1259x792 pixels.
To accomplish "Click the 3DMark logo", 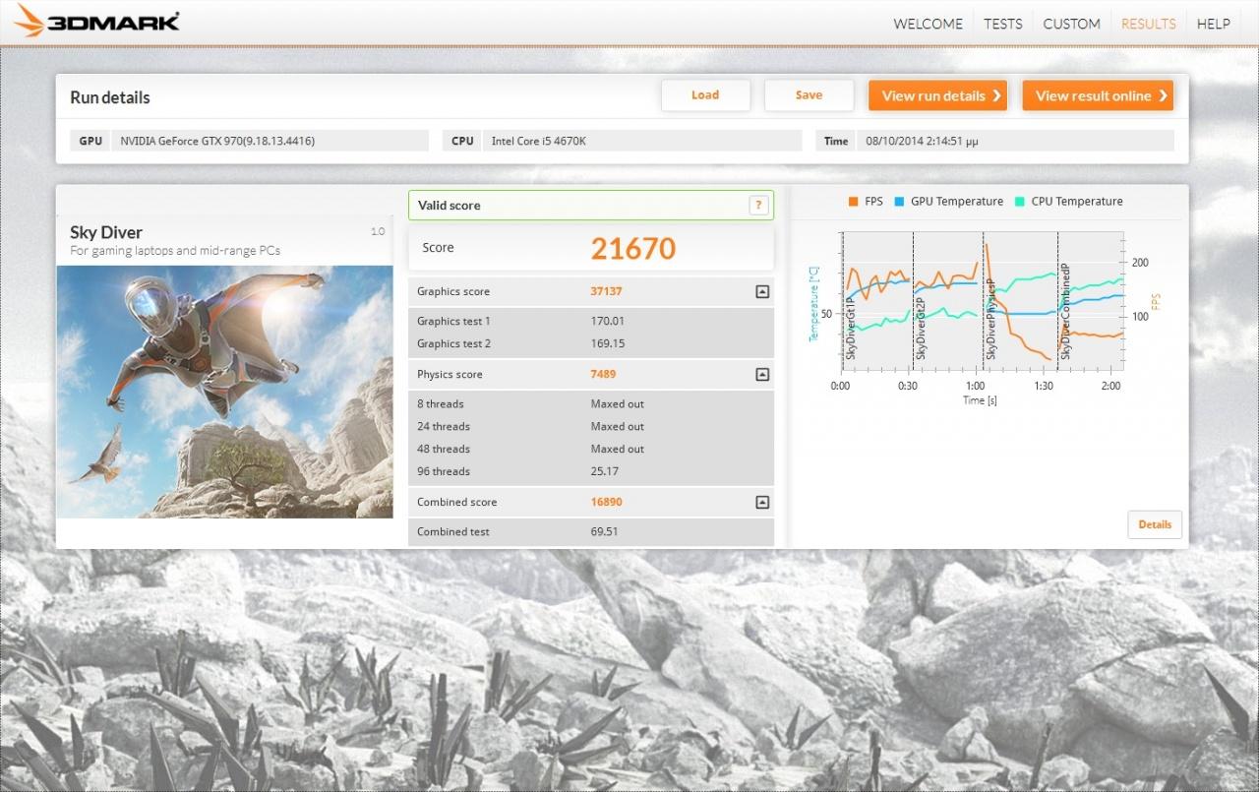I will pyautogui.click(x=97, y=20).
